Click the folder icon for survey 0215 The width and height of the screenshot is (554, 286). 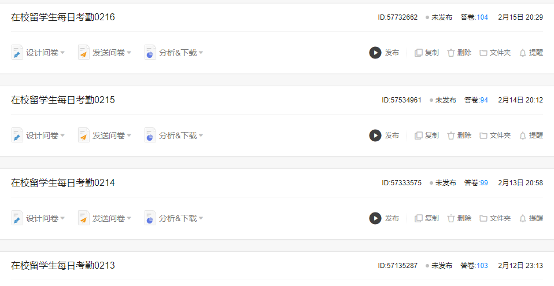[x=483, y=135]
